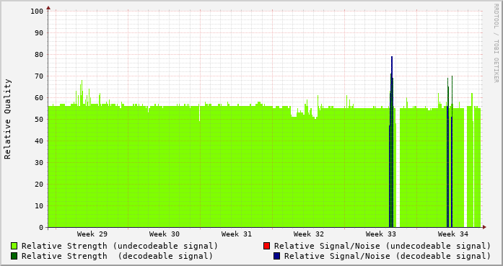Select the Week 31 axis label
Screen dimensions: 503x266
click(x=237, y=234)
